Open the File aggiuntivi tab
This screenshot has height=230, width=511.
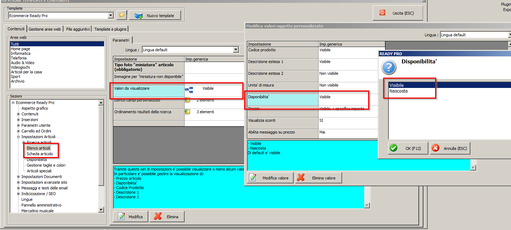78,29
